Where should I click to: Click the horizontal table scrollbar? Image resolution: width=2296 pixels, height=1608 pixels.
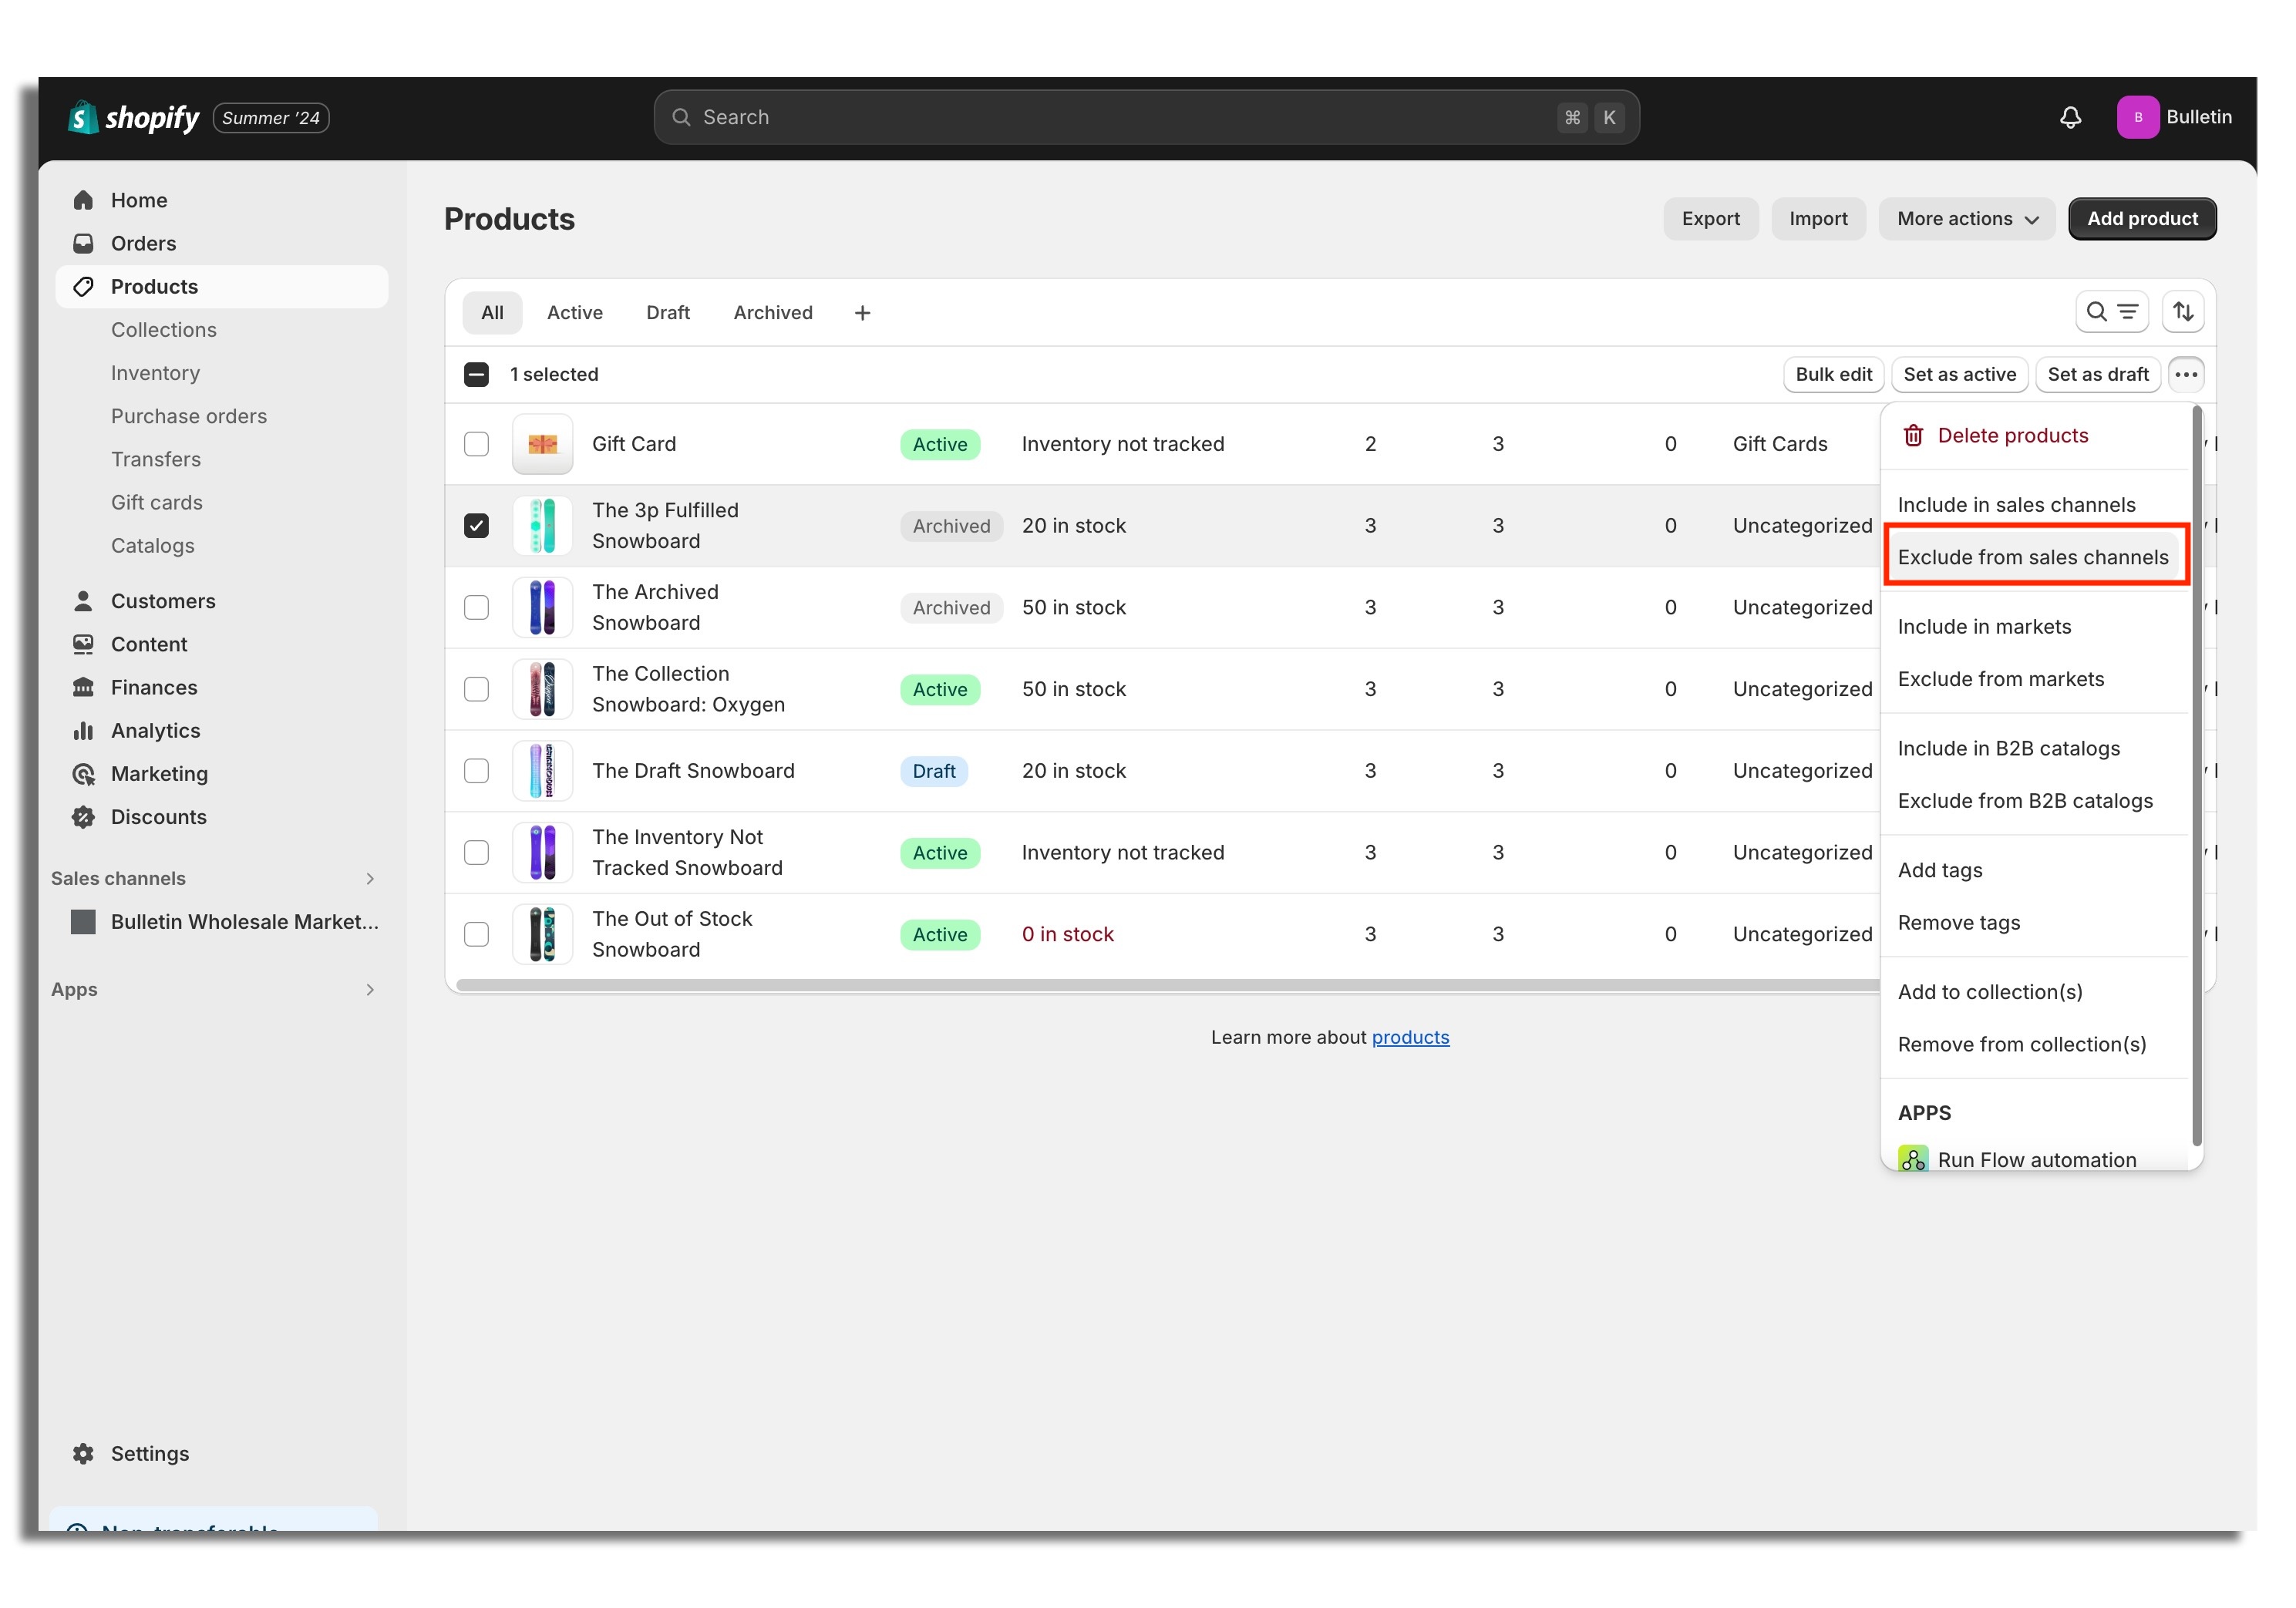pyautogui.click(x=1167, y=986)
